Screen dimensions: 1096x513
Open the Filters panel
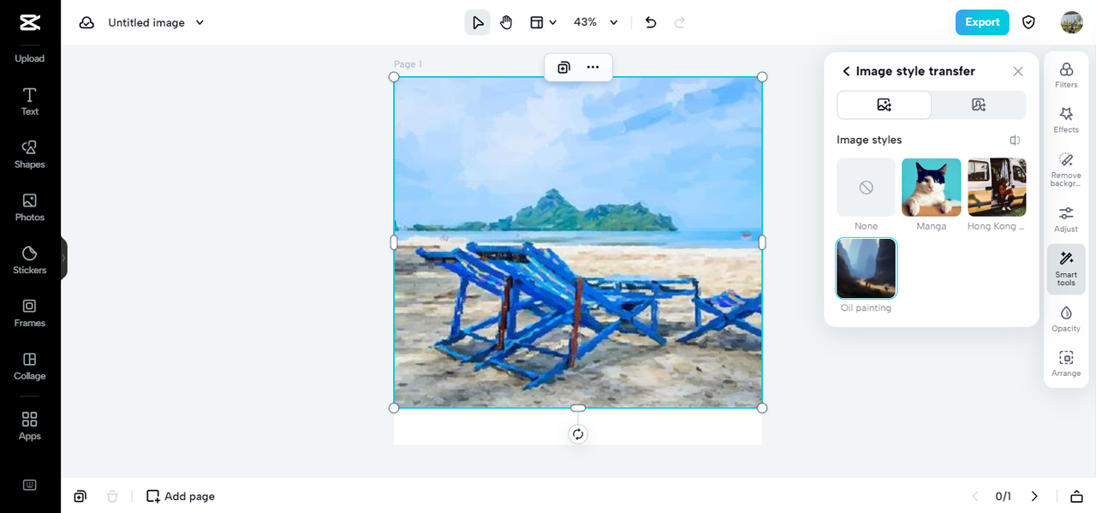(x=1066, y=75)
